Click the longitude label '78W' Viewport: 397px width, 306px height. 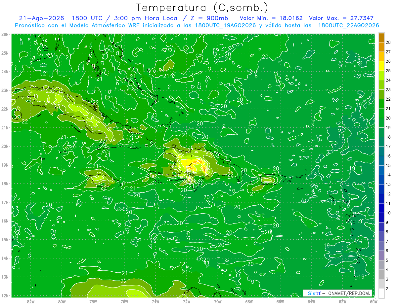pyautogui.click(x=93, y=301)
